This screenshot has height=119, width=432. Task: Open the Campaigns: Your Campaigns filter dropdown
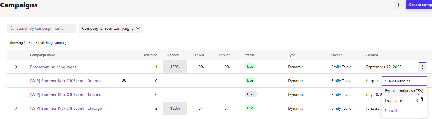111,28
